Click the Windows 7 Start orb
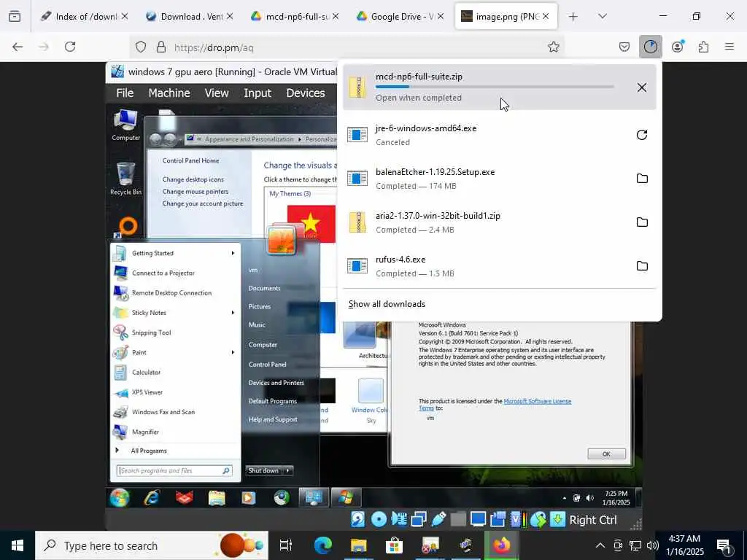 pos(119,497)
